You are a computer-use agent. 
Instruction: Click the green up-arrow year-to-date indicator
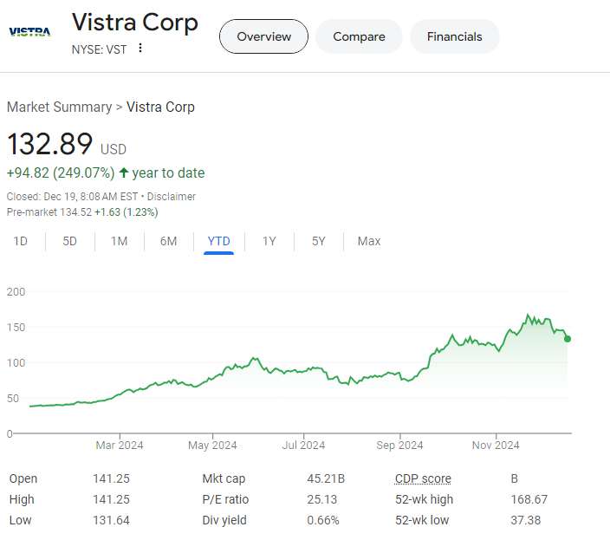tap(124, 172)
